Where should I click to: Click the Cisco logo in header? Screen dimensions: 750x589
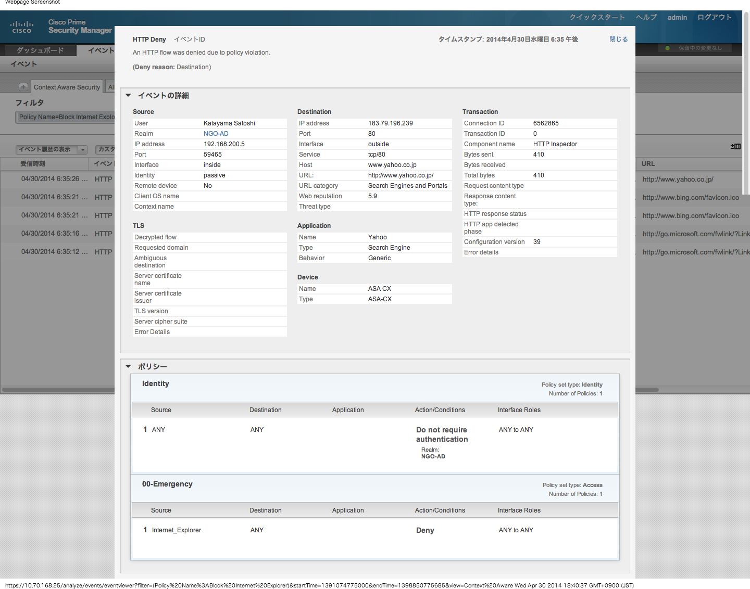coord(22,27)
